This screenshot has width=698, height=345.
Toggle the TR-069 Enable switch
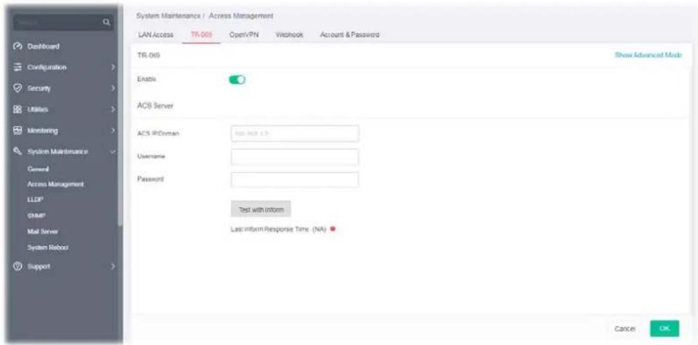pos(237,79)
